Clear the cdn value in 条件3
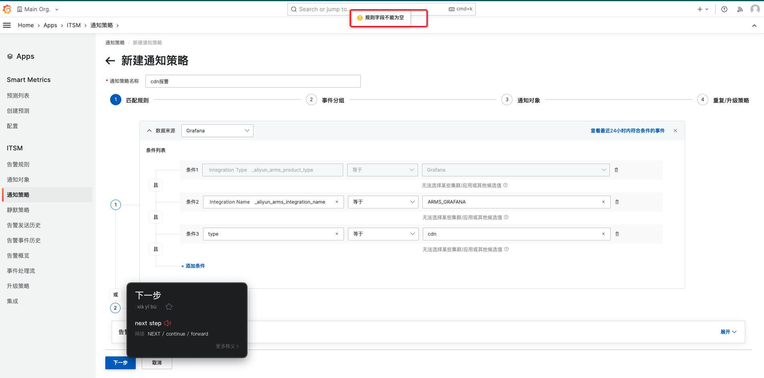Viewport: 764px width, 378px height. click(603, 234)
